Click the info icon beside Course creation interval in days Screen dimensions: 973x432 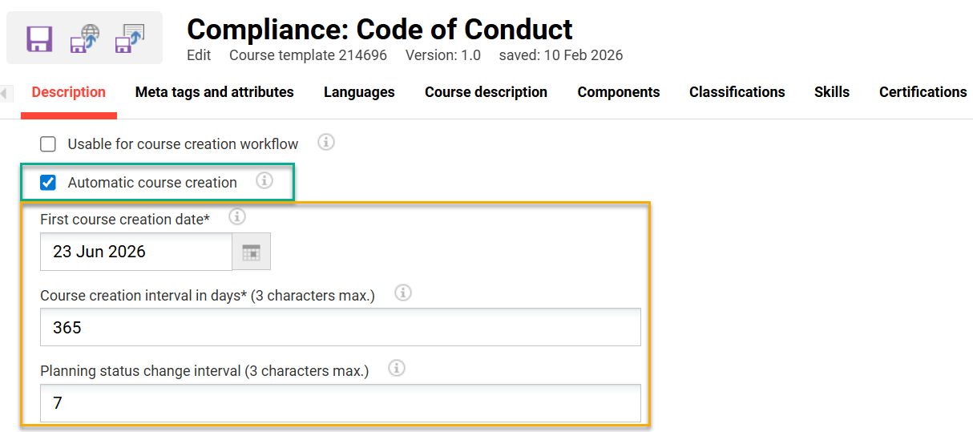click(404, 293)
